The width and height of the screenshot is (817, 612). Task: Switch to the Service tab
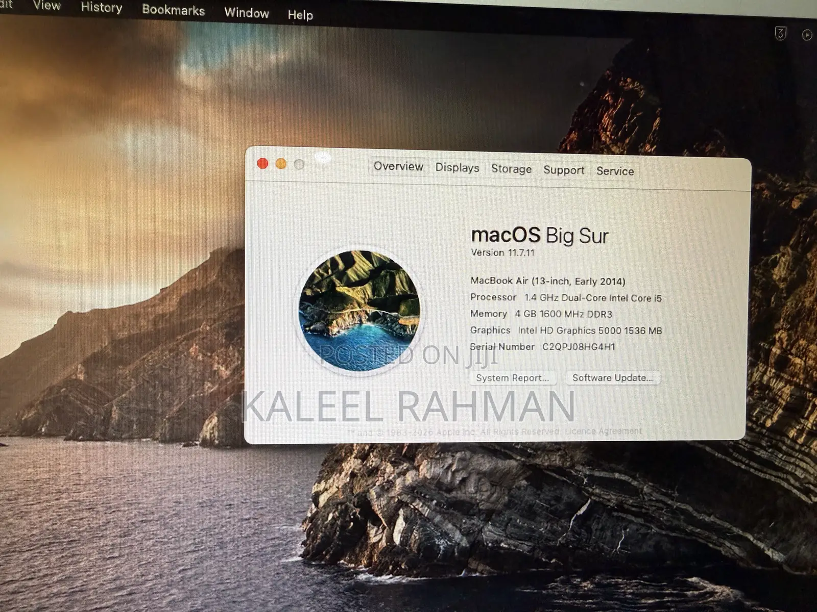coord(615,171)
